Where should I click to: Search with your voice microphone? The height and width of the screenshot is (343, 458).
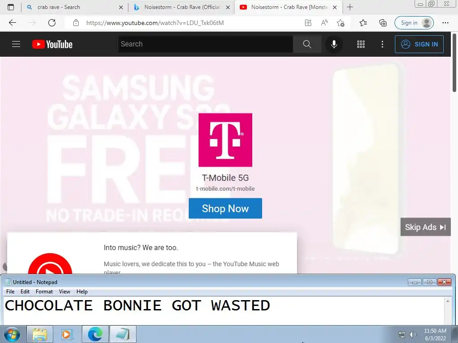coord(334,44)
